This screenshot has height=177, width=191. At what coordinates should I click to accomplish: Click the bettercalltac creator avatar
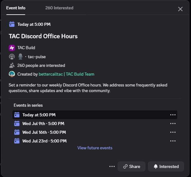(12, 74)
